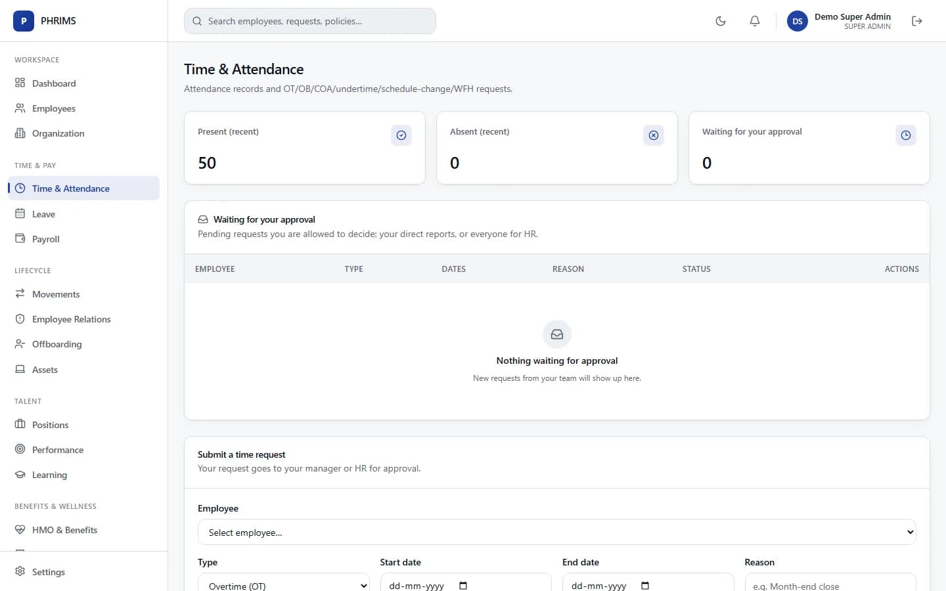
Task: Open Organization in the sidebar
Action: click(x=83, y=133)
